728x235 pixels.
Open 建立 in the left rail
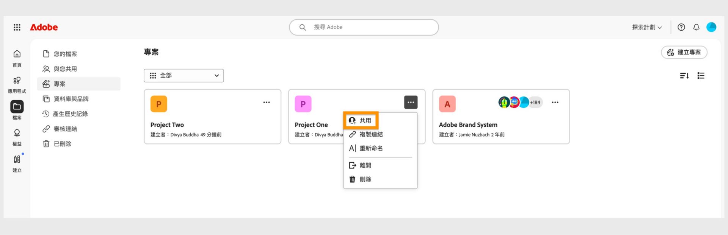pyautogui.click(x=17, y=164)
